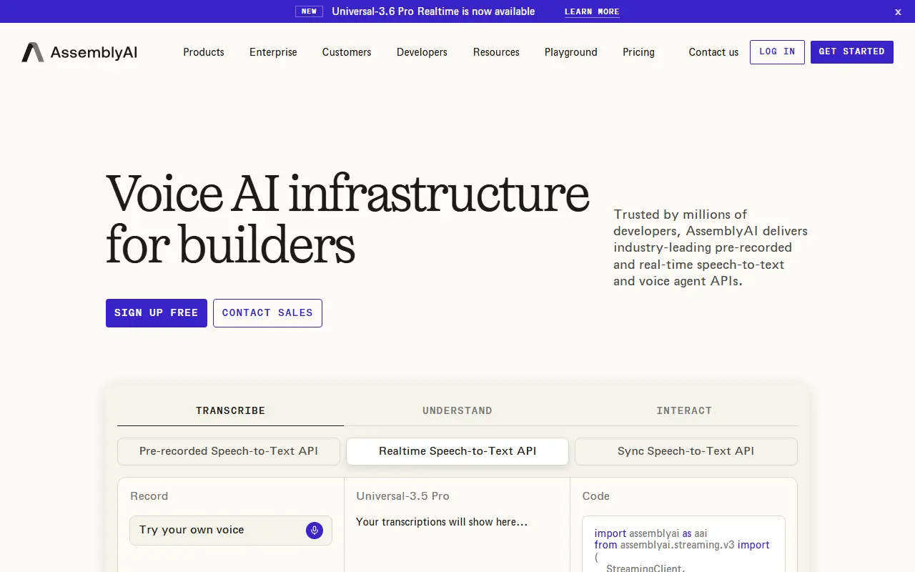Switch to the Understand tab
This screenshot has height=572, width=915.
[x=457, y=410]
